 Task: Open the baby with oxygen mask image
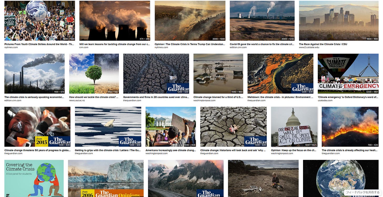point(37,127)
